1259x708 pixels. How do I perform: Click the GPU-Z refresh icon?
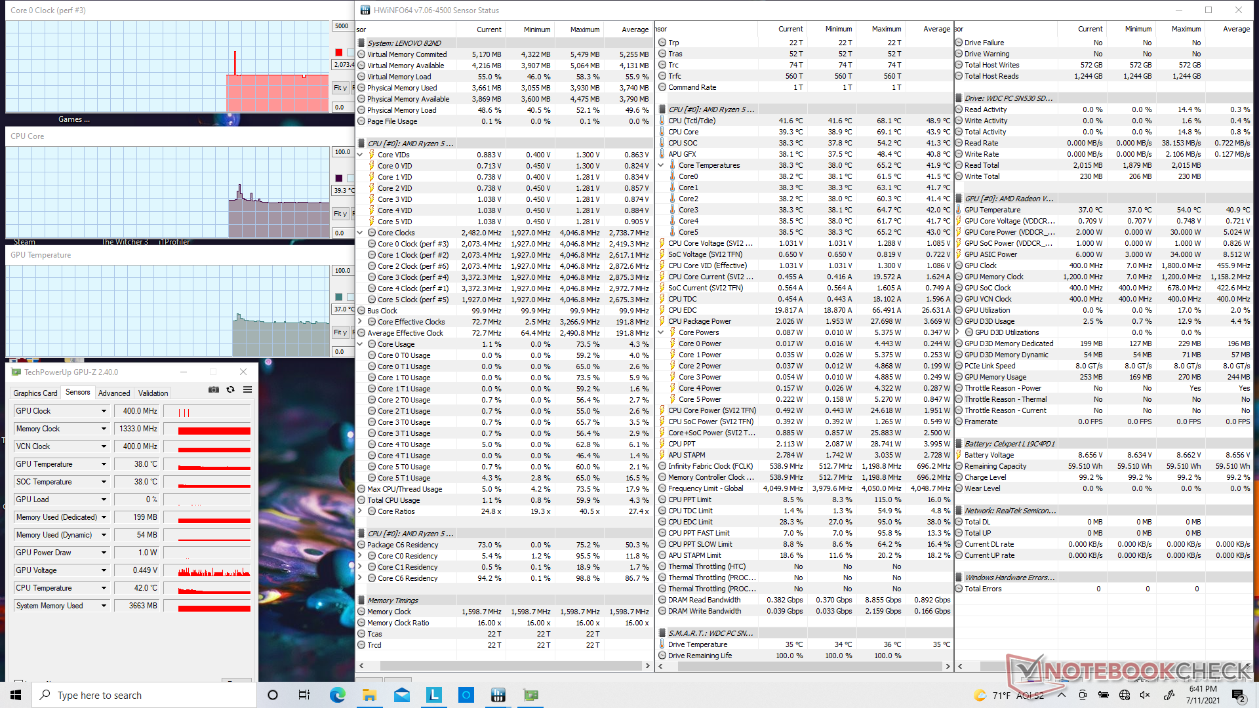coord(231,389)
